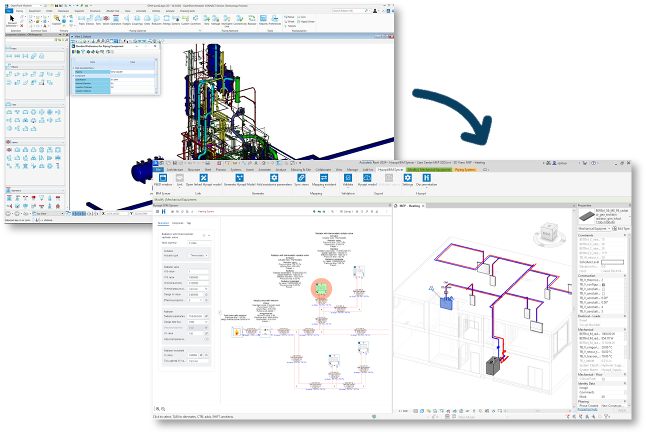Click Schedule Level field in Properties
Viewport: 646px width, 434px height.
pyautogui.click(x=611, y=262)
